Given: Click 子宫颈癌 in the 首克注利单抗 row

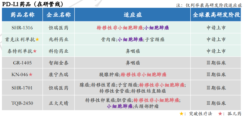Looking at the screenshot, I should (154, 40).
